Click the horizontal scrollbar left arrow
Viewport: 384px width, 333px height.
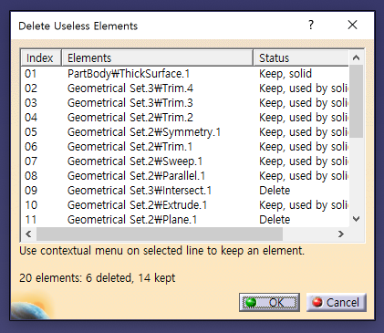(28, 234)
